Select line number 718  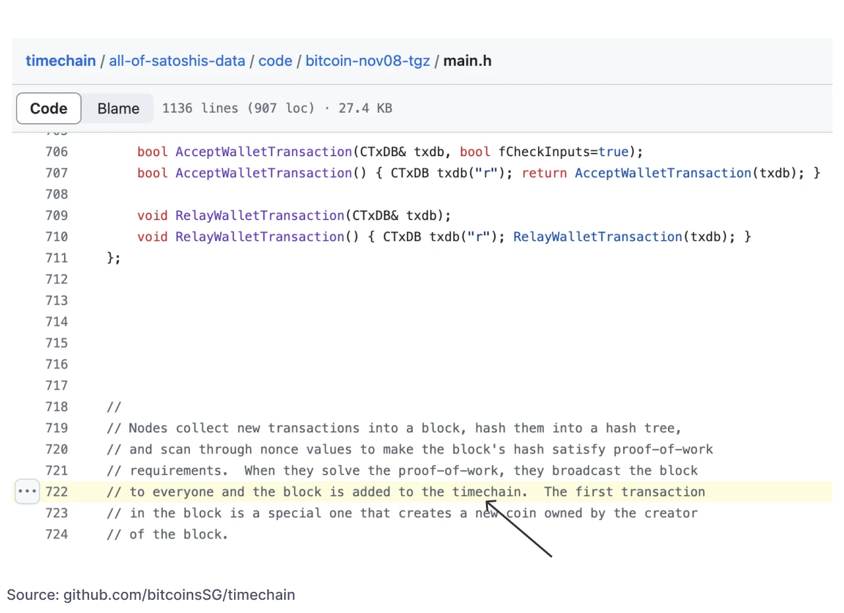[57, 407]
